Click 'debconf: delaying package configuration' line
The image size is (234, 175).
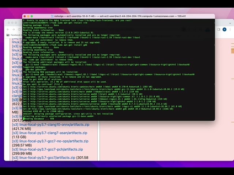68,114
